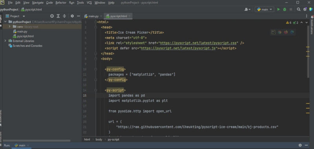
Task: Fold the head tag at line 2
Action: click(x=96, y=27)
